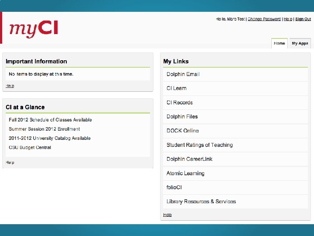Click the Help link in the top header

[288, 19]
